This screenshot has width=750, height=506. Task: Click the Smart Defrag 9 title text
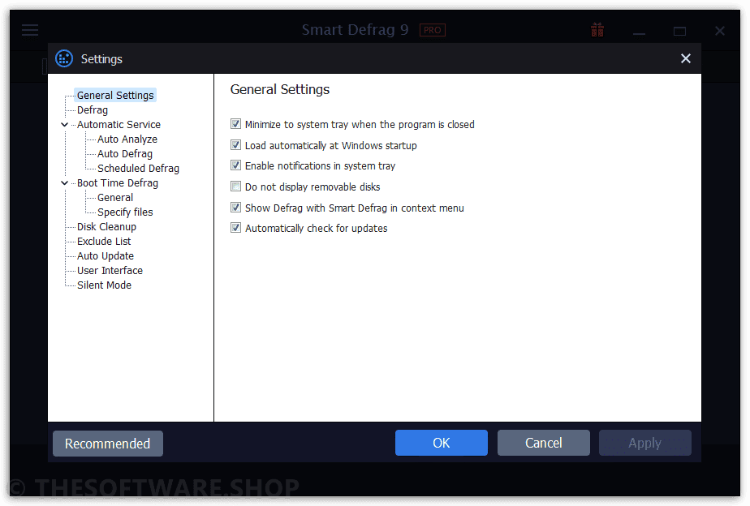355,30
